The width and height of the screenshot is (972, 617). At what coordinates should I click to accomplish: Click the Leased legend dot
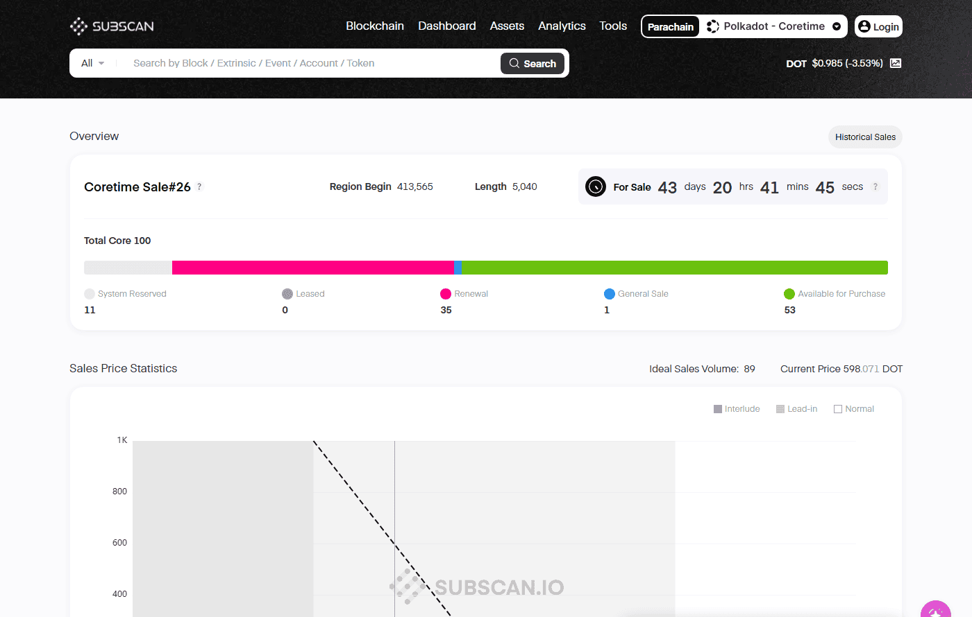tap(287, 294)
